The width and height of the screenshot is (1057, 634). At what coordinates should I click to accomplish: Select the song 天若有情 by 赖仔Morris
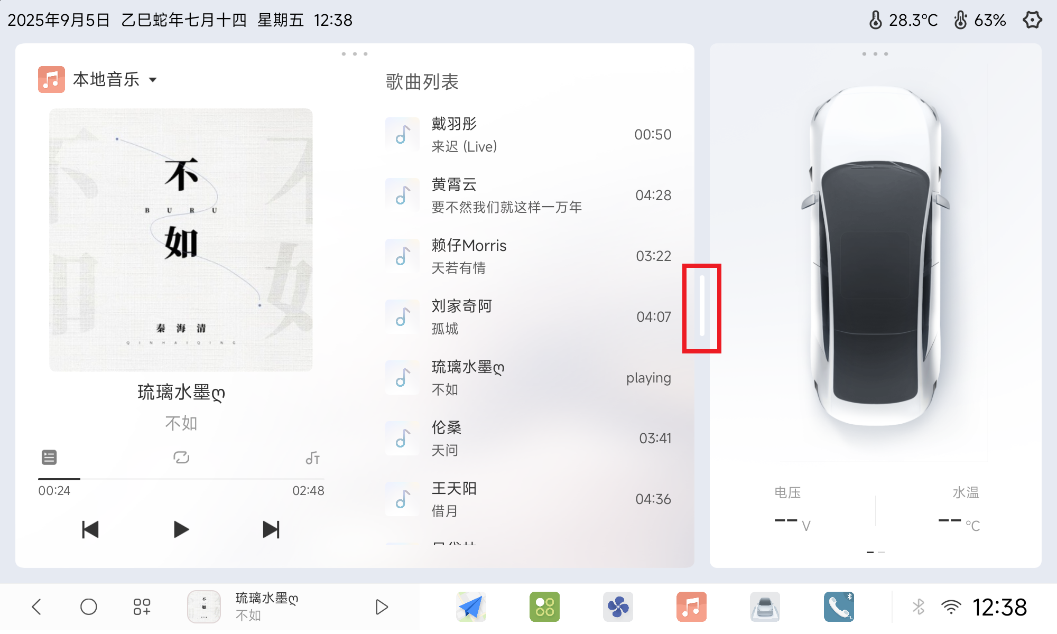[528, 256]
